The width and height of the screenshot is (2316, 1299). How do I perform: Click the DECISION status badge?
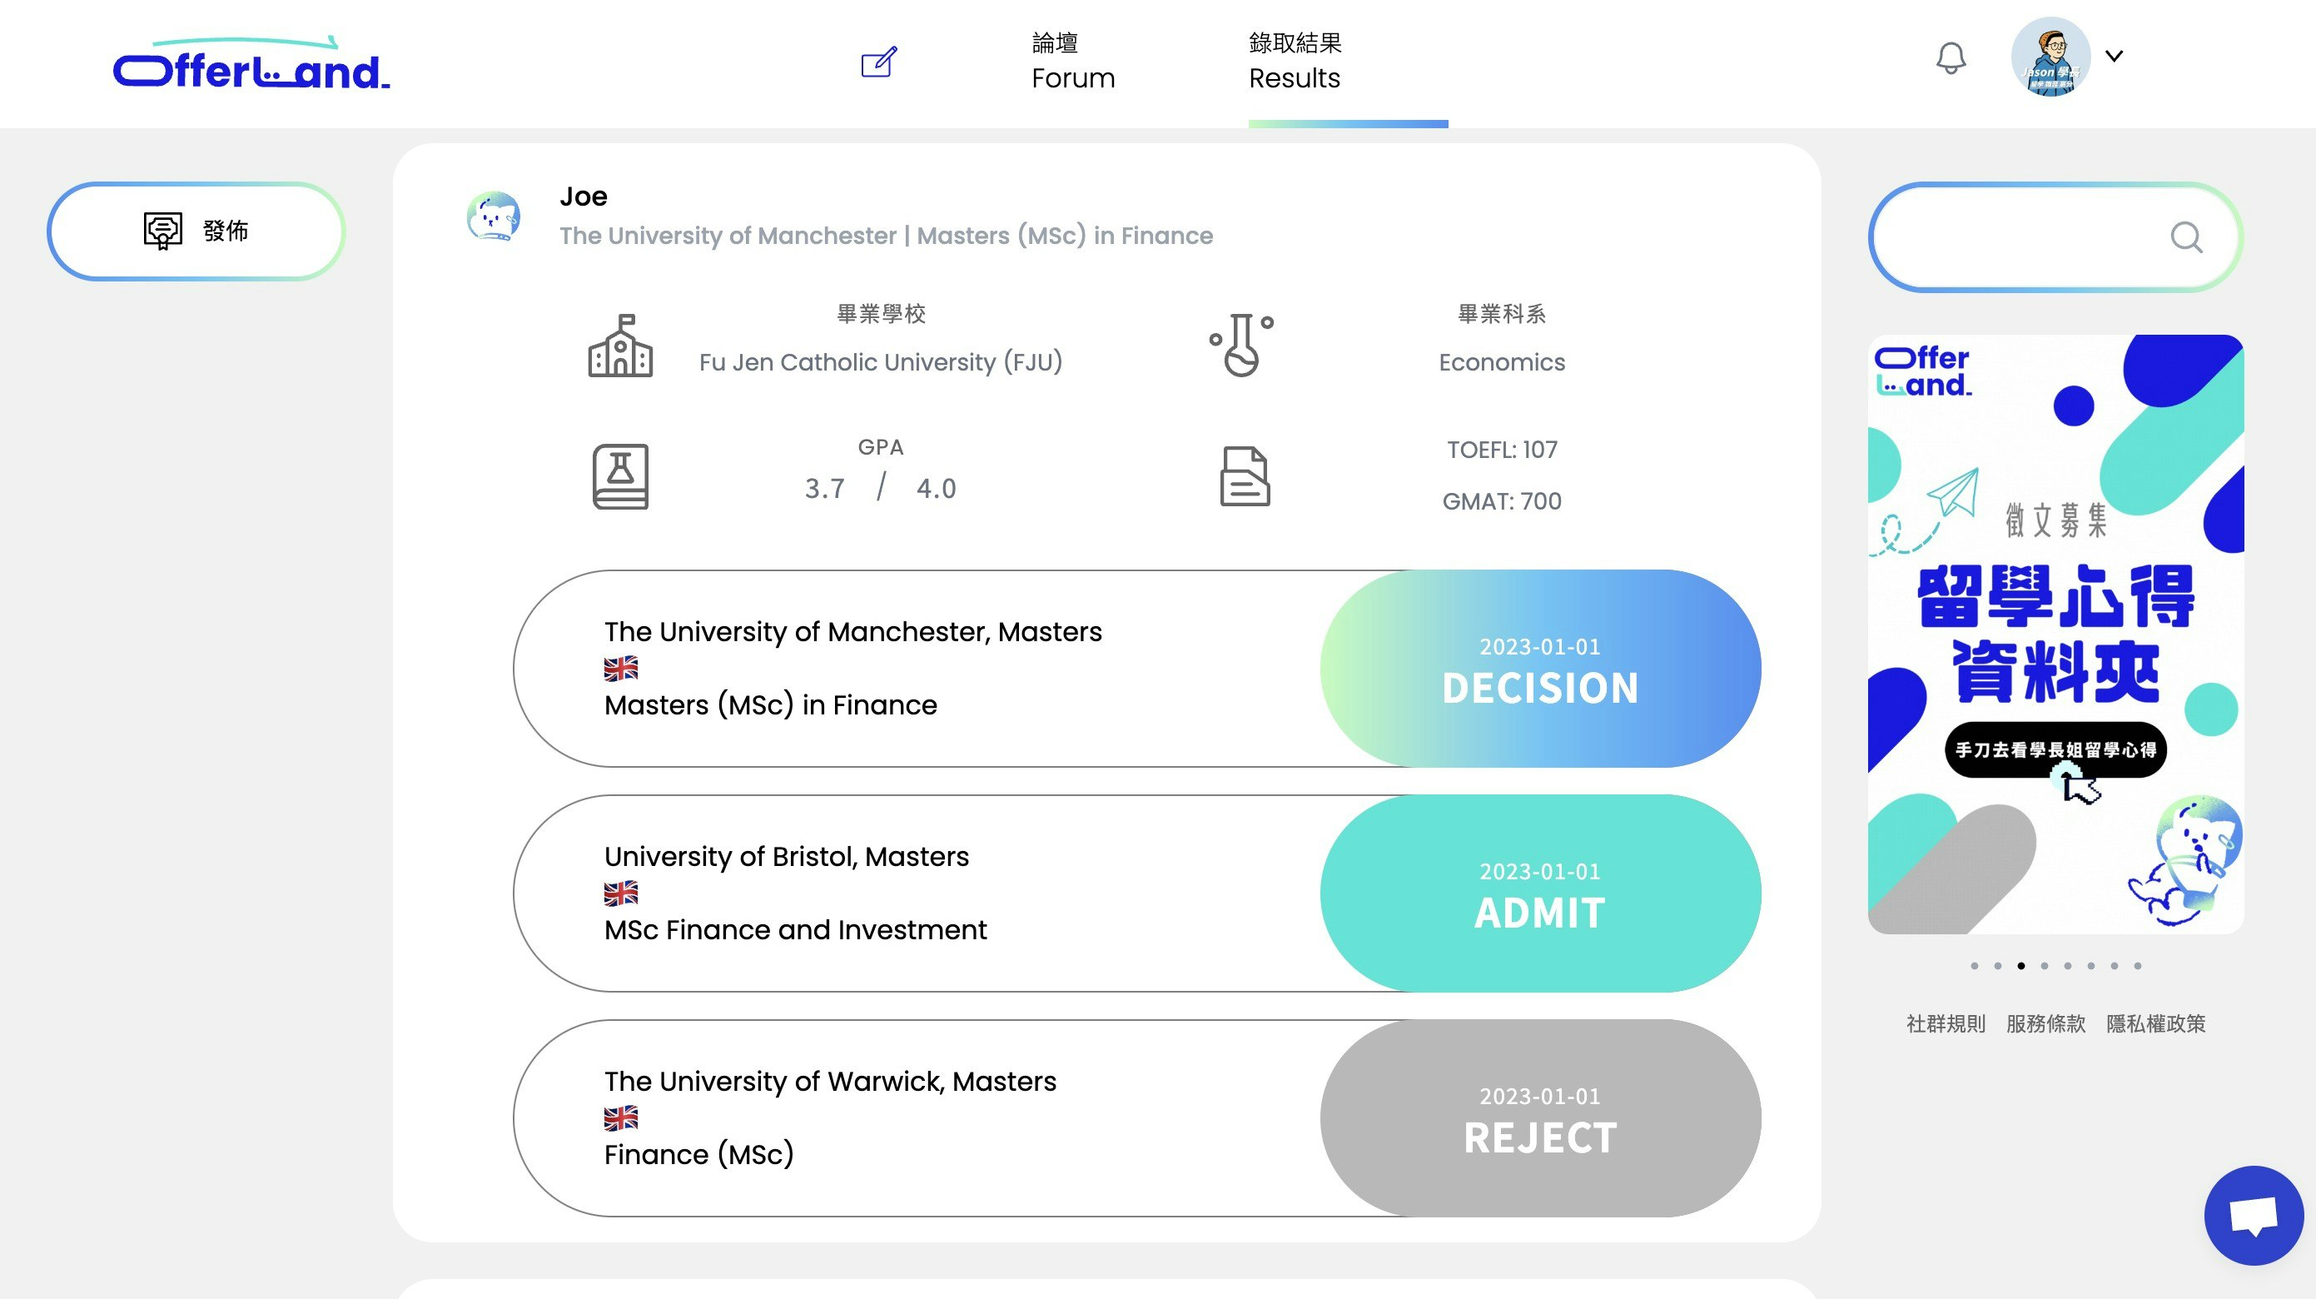point(1540,668)
